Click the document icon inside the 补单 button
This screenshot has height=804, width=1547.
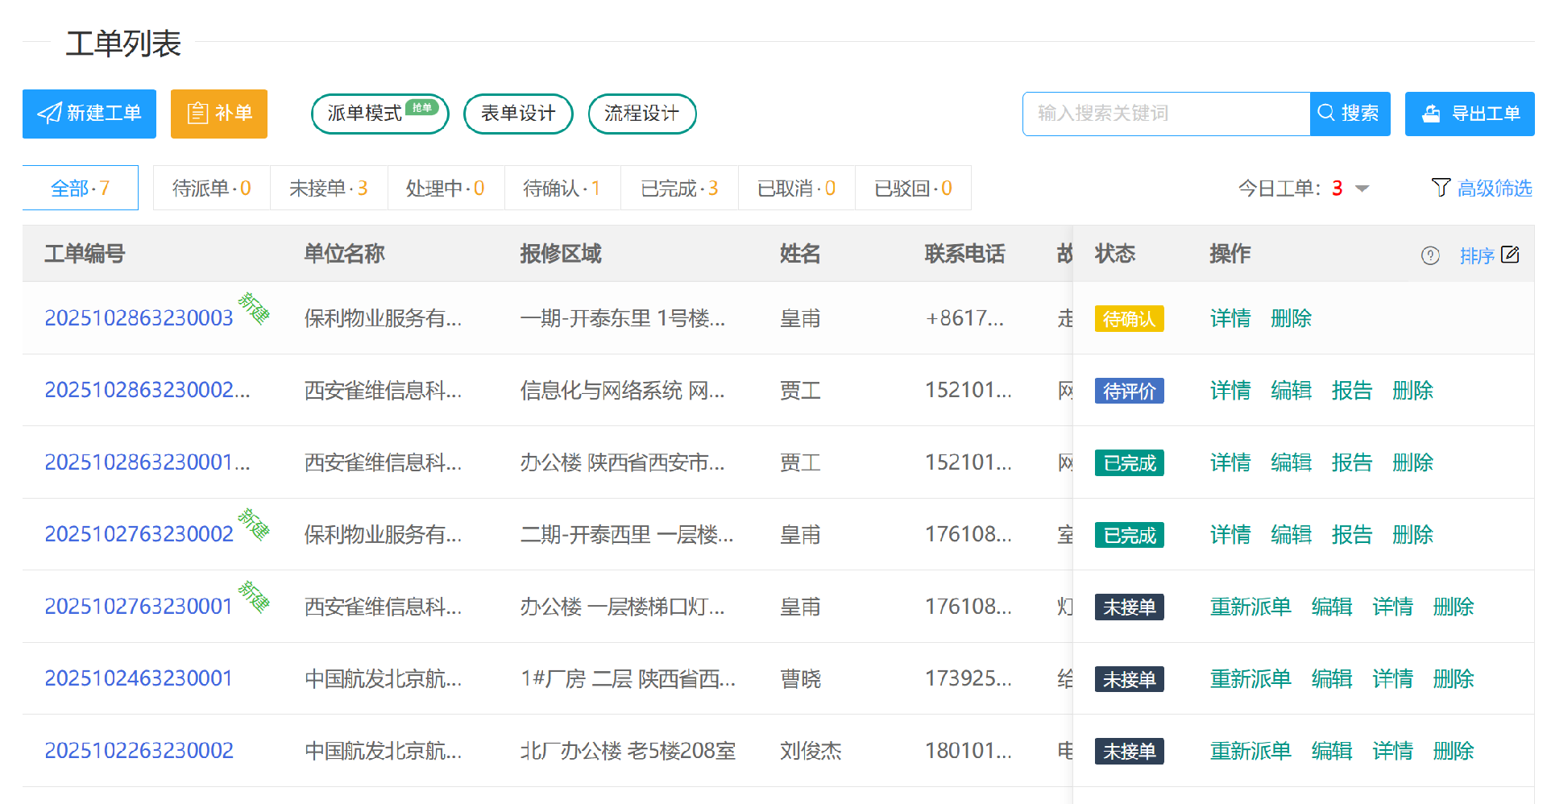[x=197, y=114]
